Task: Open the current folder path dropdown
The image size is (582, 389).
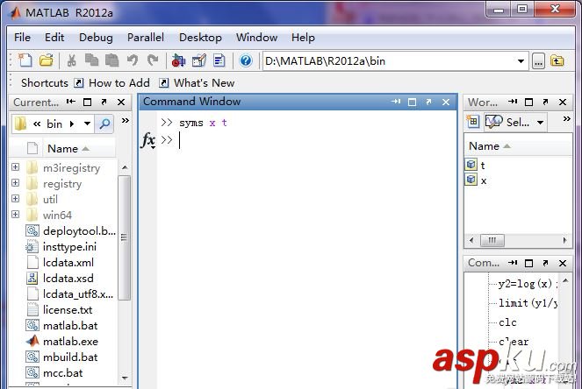Action: pyautogui.click(x=521, y=61)
